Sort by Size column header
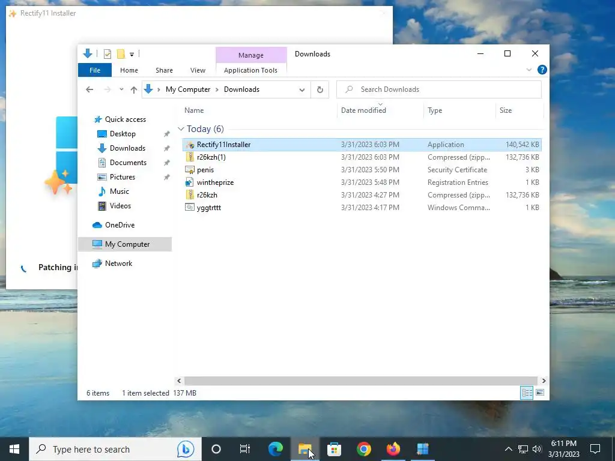The height and width of the screenshot is (461, 615). tap(520, 110)
